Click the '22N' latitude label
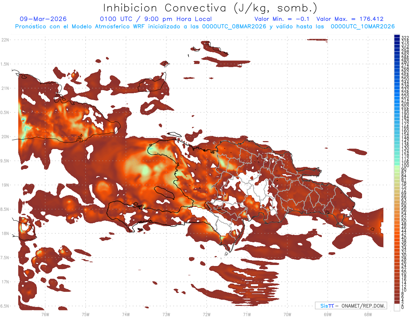This screenshot has width=413, height=319. [x=6, y=40]
